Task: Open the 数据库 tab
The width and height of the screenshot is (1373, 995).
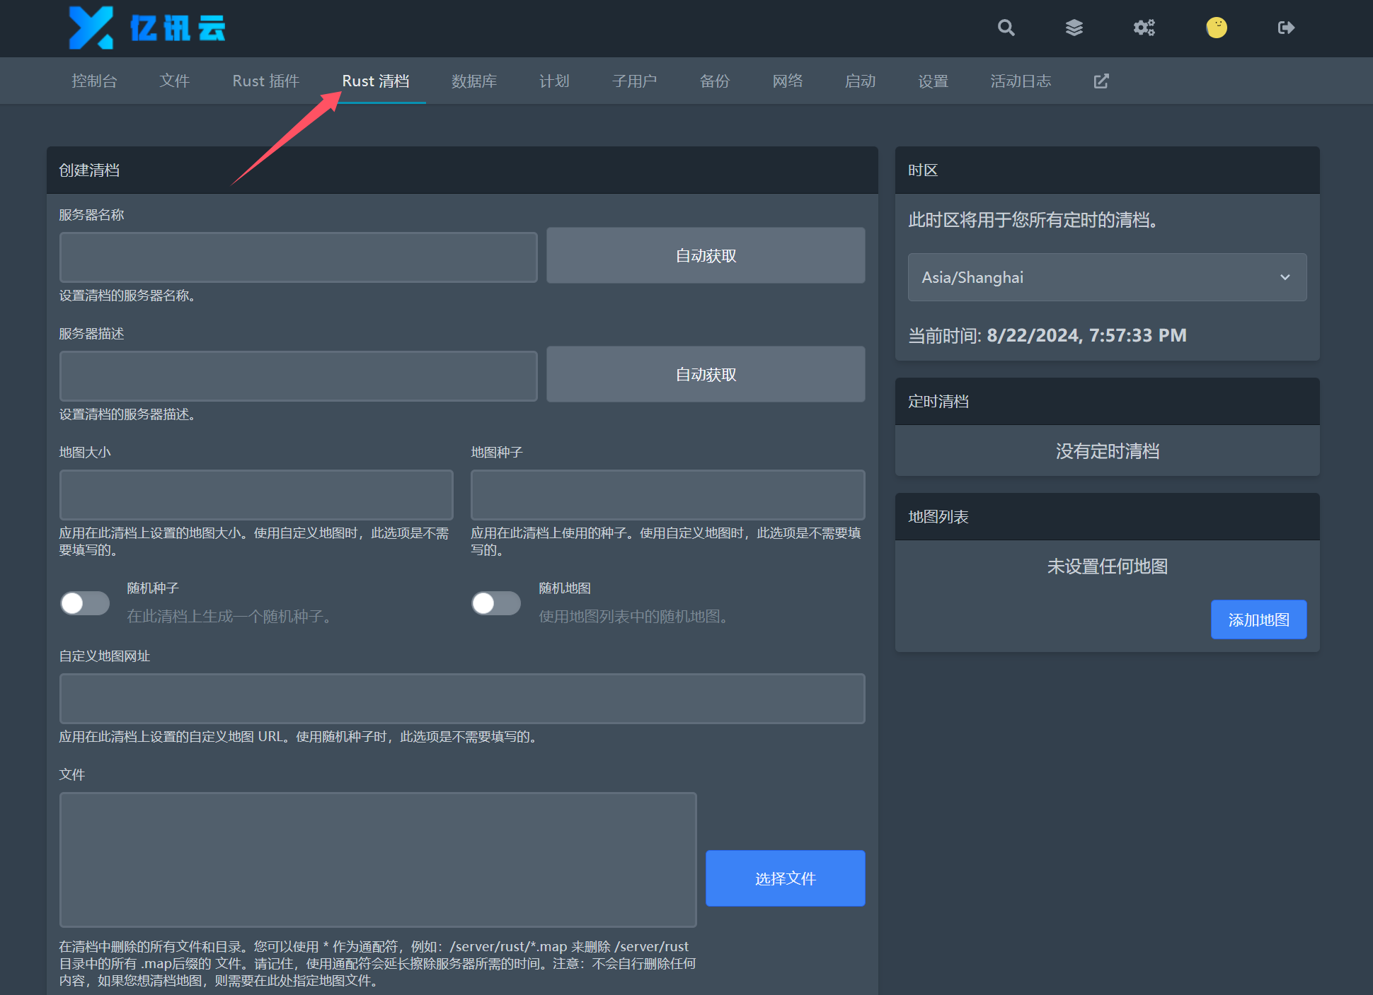Action: (x=473, y=81)
